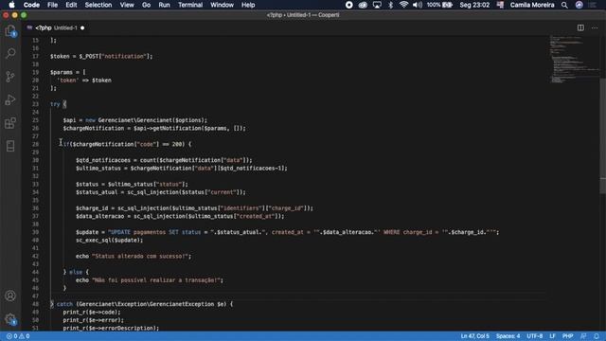Open Spotlight search in menu bar

(564, 5)
